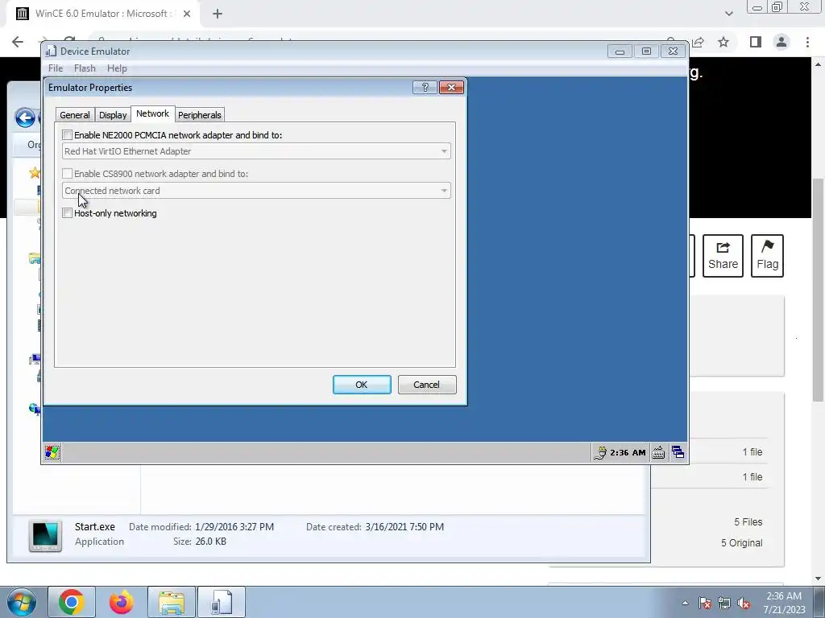Switch to the General tab
The width and height of the screenshot is (825, 618).
coord(75,115)
